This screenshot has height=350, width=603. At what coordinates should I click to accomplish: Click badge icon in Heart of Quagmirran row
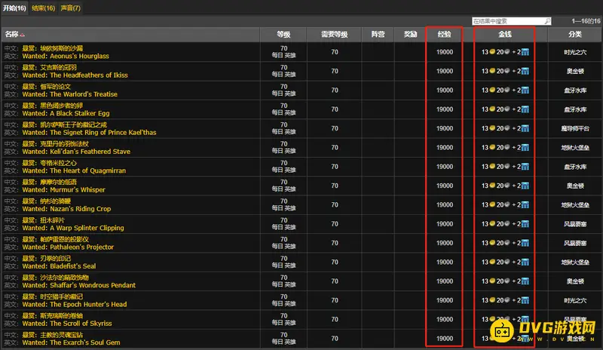(525, 167)
